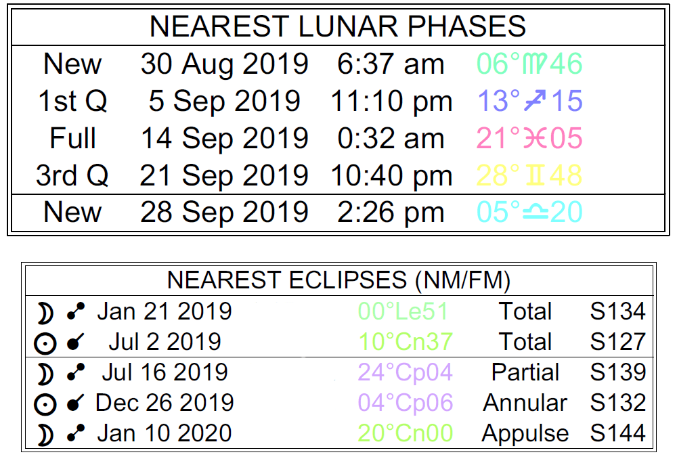Click the moon icon beside Jan 10 2020
This screenshot has height=461, width=677.
(45, 434)
